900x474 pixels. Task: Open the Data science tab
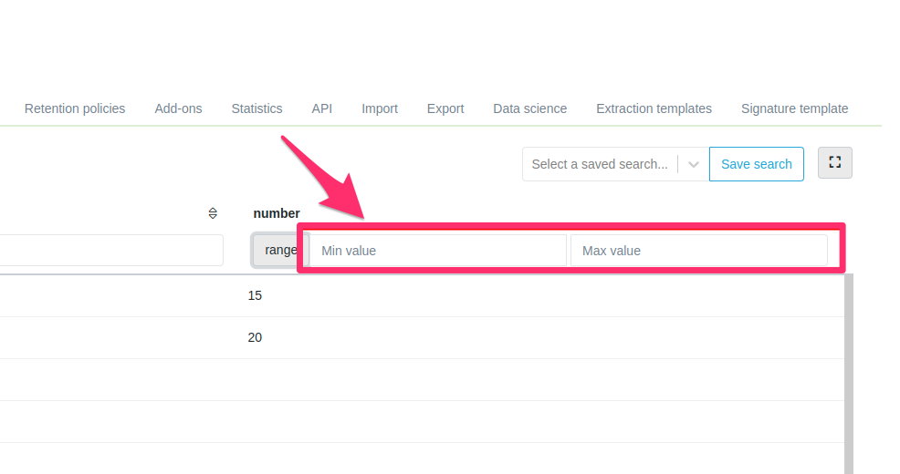tap(529, 108)
